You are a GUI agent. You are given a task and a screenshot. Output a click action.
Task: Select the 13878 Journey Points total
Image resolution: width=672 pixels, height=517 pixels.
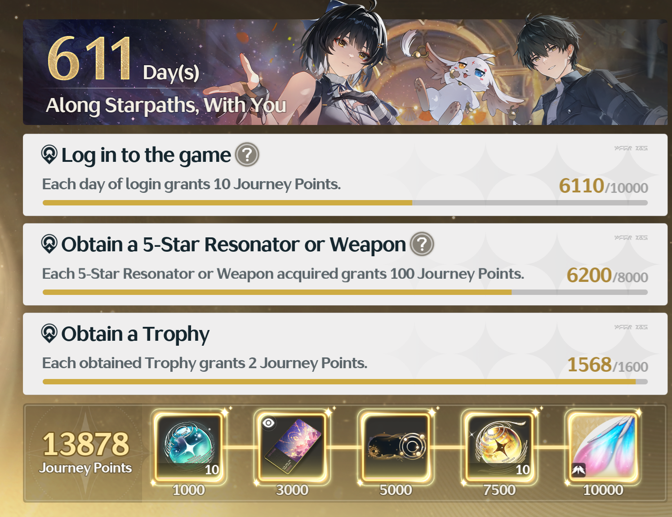coord(85,451)
